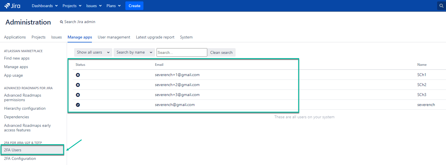Viewport: 446px width, 165px height.
Task: Click the Dependencies sidebar link
Action: pyautogui.click(x=16, y=117)
